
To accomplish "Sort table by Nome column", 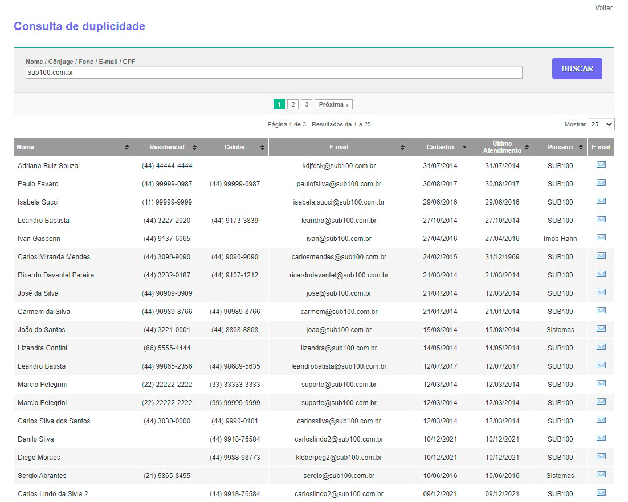I will [73, 147].
